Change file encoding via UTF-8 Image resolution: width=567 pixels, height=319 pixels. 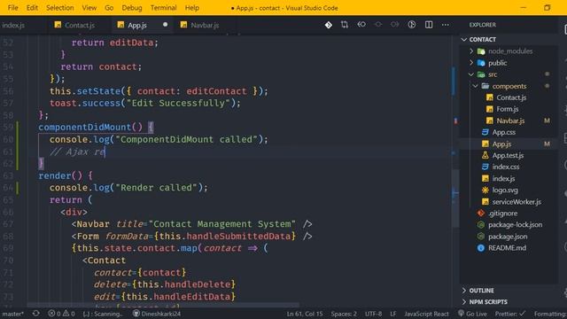click(x=373, y=314)
